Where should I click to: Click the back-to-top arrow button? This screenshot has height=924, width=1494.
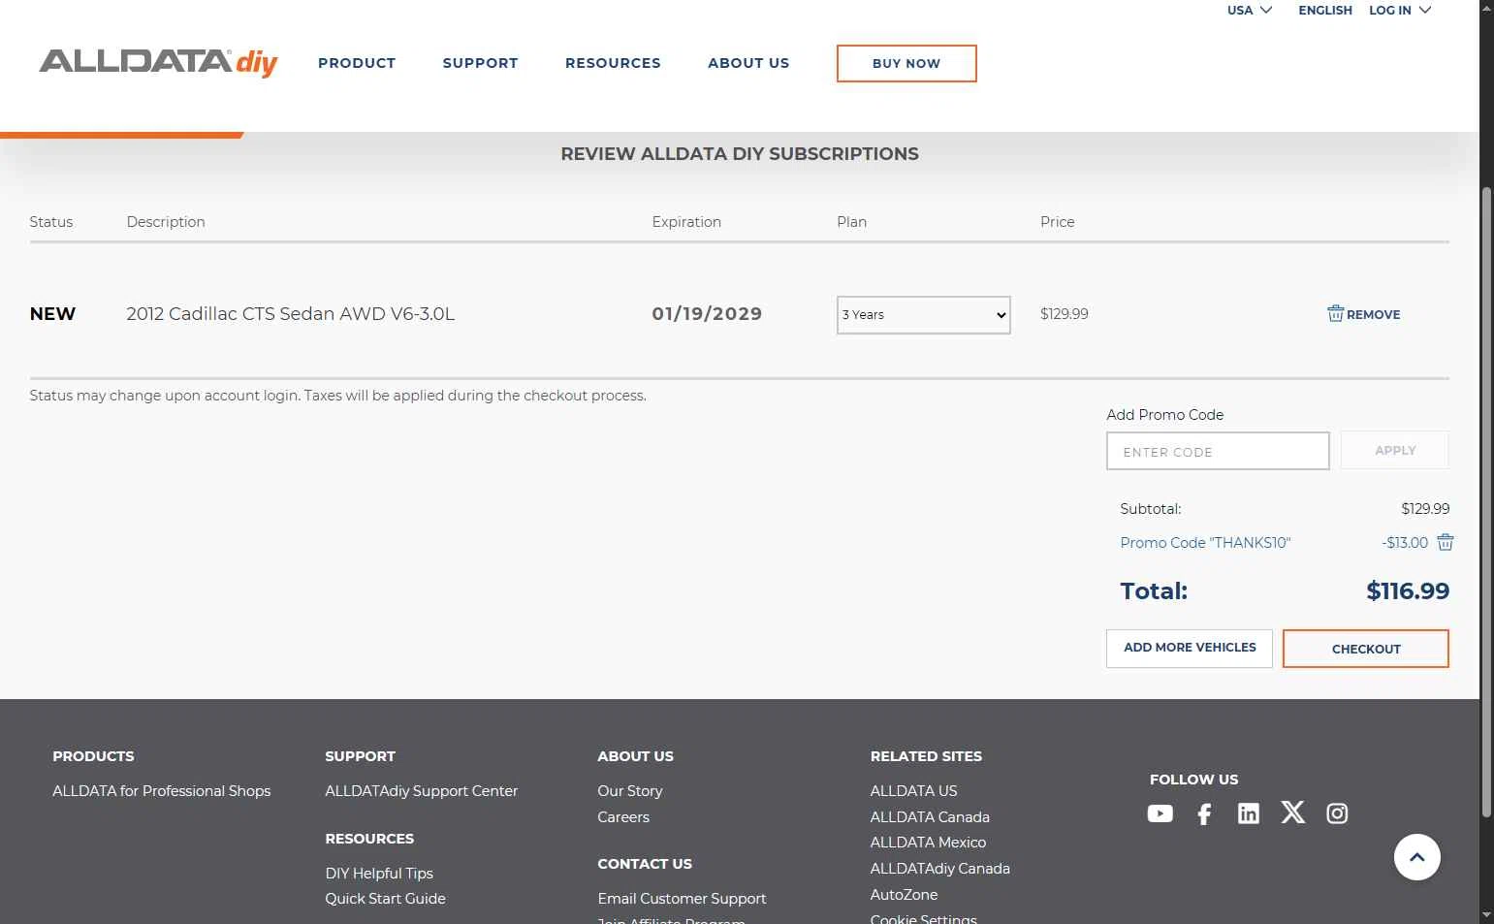pos(1416,857)
